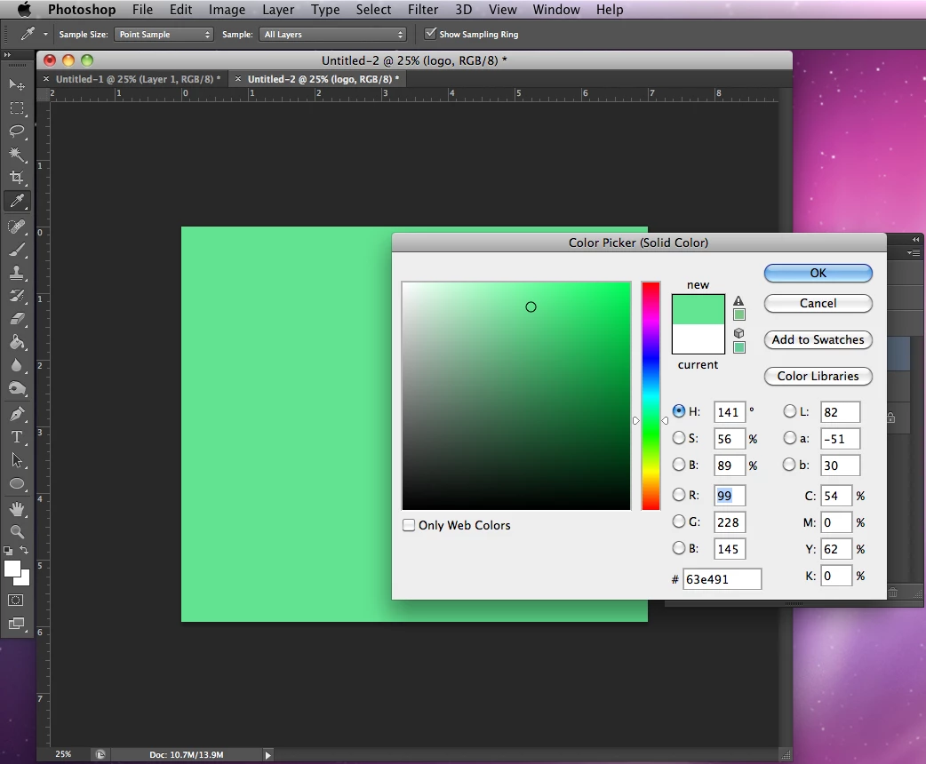Swap foreground and background colors
The height and width of the screenshot is (764, 926).
coord(24,550)
